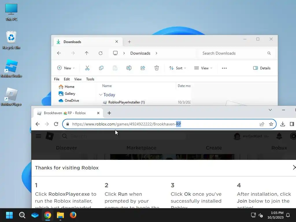
Task: Open File Explorer from the taskbar
Action: [60, 215]
